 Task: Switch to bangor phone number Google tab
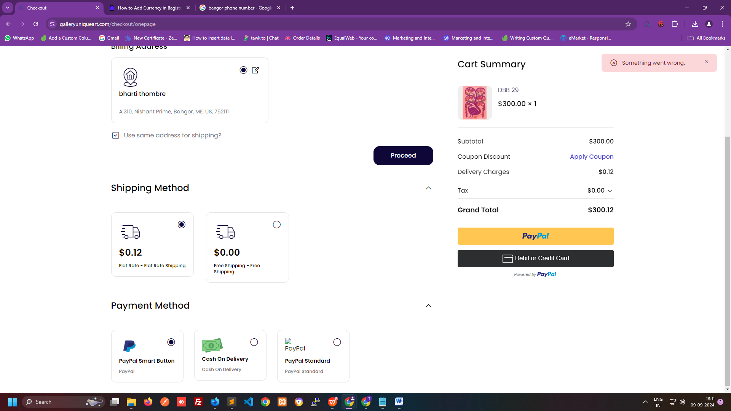coord(239,8)
